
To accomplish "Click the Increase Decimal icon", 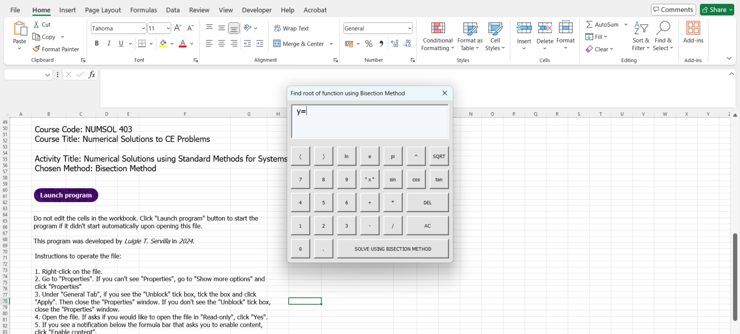I will coord(395,44).
